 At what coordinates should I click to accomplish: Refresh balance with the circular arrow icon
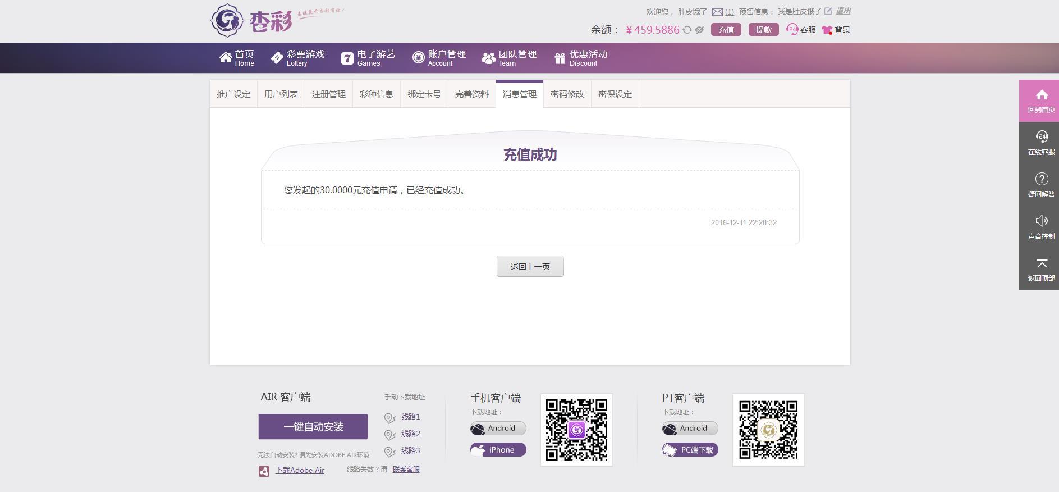(687, 30)
